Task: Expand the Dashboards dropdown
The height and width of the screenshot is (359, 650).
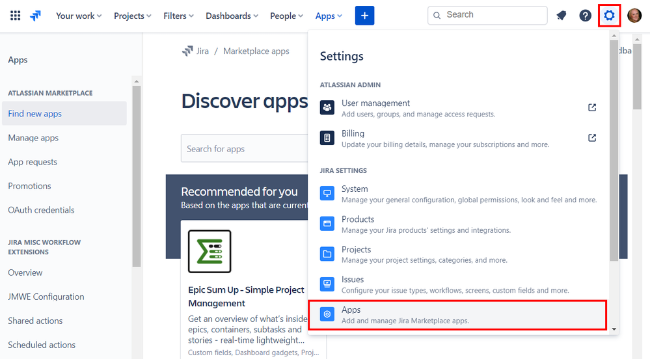Action: 232,16
